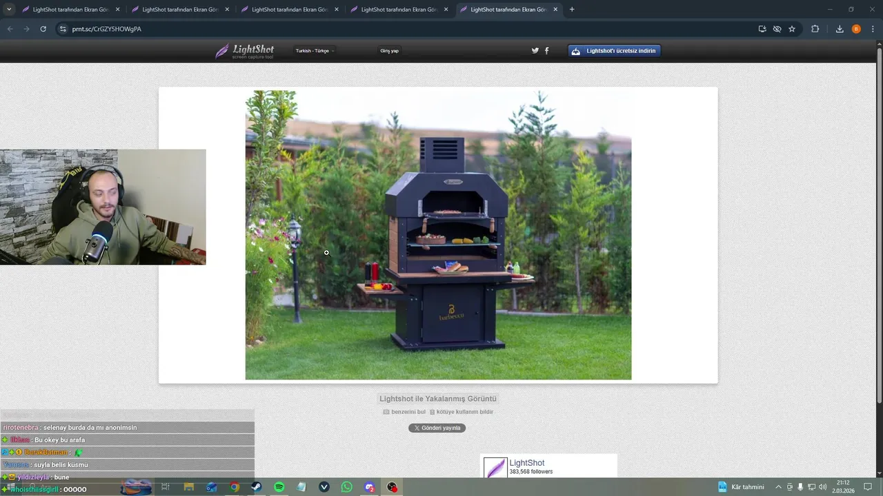The width and height of the screenshot is (883, 496).
Task: Click the page vertical scrollbar thumb
Action: pos(878,224)
